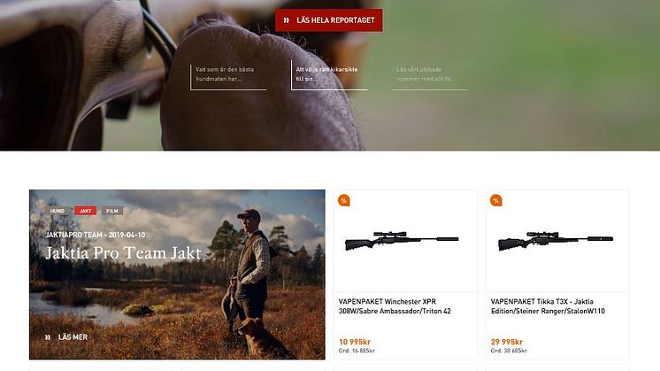Click the hunter with dog article photo

(x=177, y=274)
